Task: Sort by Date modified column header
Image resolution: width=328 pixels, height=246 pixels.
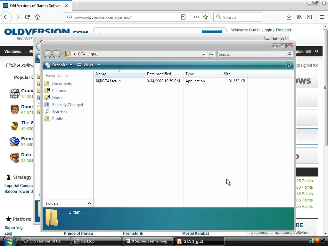Action: pyautogui.click(x=164, y=74)
